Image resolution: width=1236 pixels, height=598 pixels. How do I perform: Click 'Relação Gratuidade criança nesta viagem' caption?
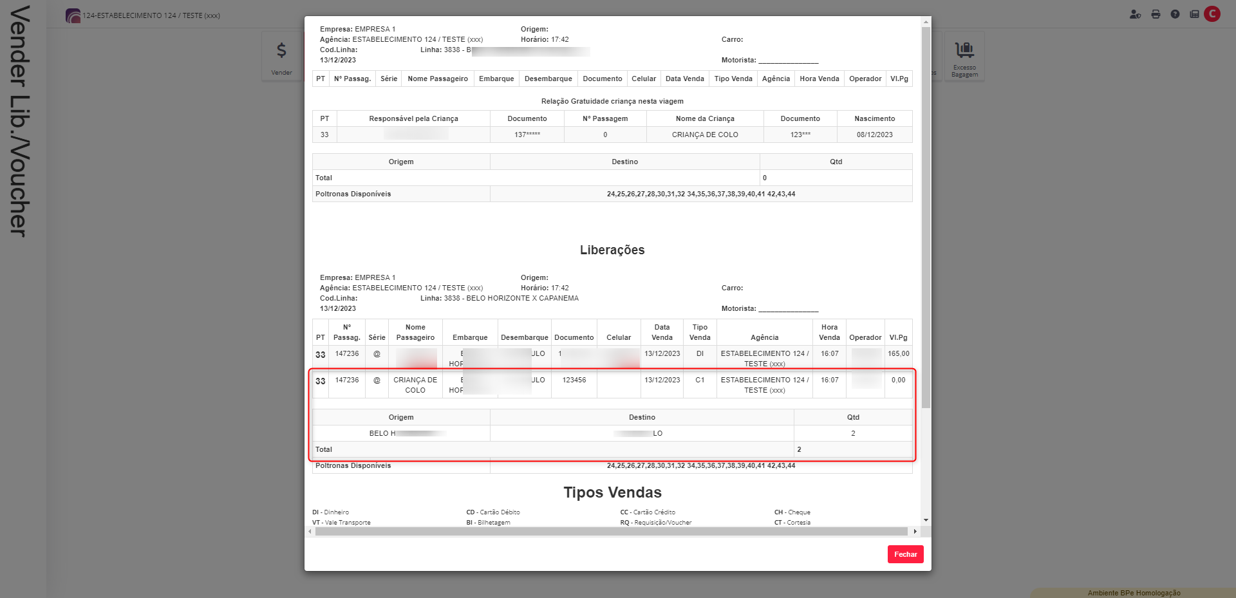[612, 101]
